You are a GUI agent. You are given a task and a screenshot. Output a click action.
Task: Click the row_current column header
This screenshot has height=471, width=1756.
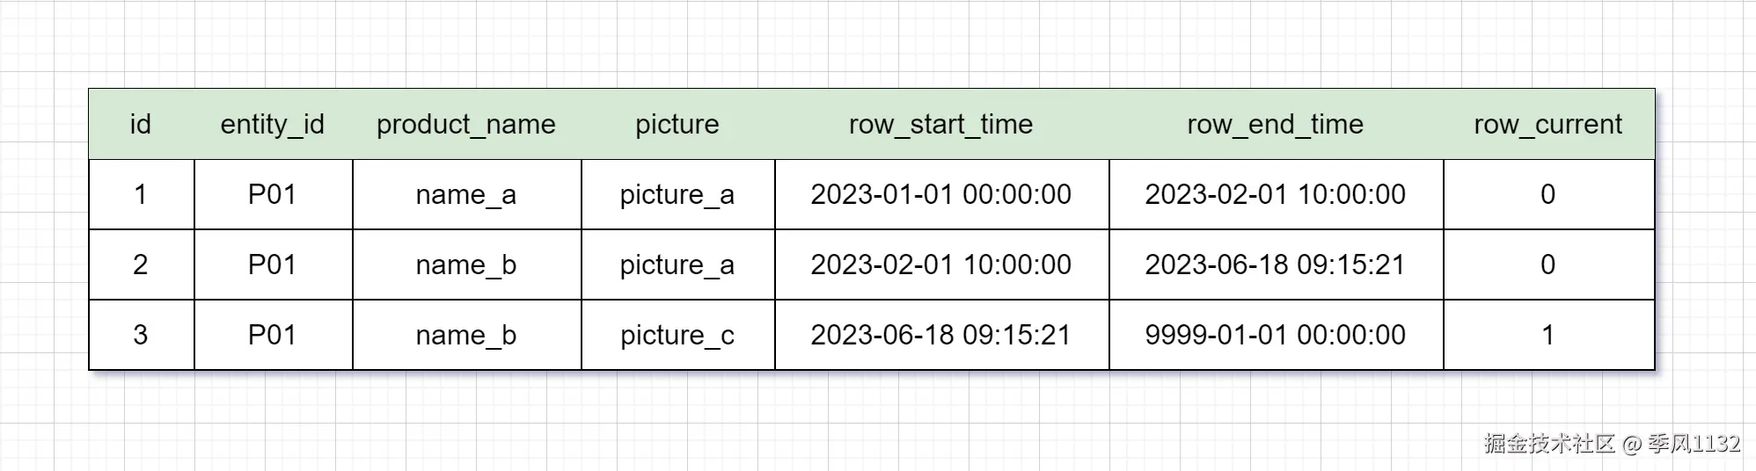pyautogui.click(x=1548, y=124)
